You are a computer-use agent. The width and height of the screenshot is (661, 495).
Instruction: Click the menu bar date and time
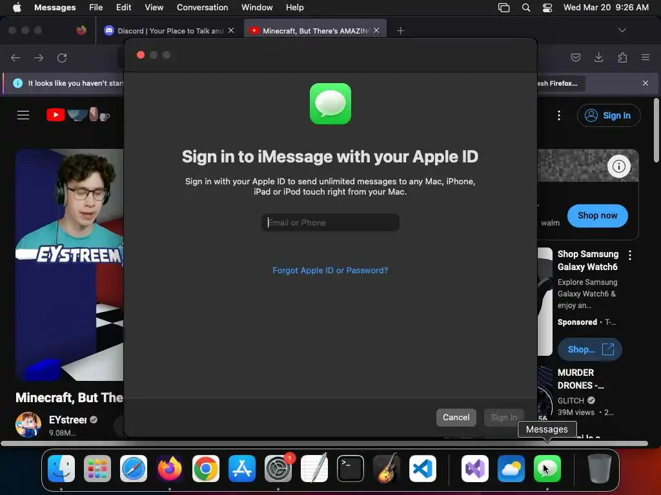605,8
